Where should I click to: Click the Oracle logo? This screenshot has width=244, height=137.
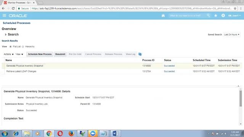pyautogui.click(x=18, y=16)
